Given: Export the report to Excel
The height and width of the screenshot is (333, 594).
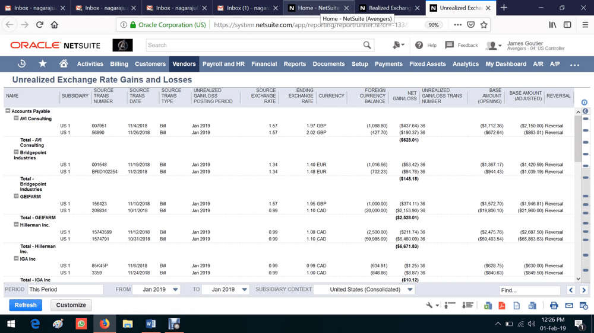Looking at the screenshot, I should [488, 305].
